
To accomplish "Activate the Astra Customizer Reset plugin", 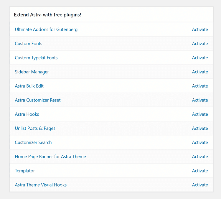I will pyautogui.click(x=200, y=100).
